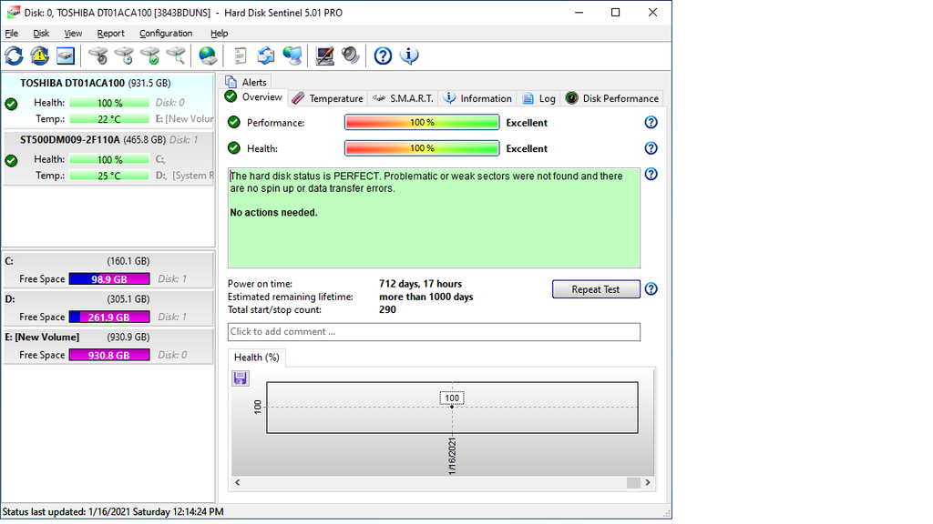The height and width of the screenshot is (524, 933).
Task: Click the globe and monitor network icon
Action: (x=292, y=55)
